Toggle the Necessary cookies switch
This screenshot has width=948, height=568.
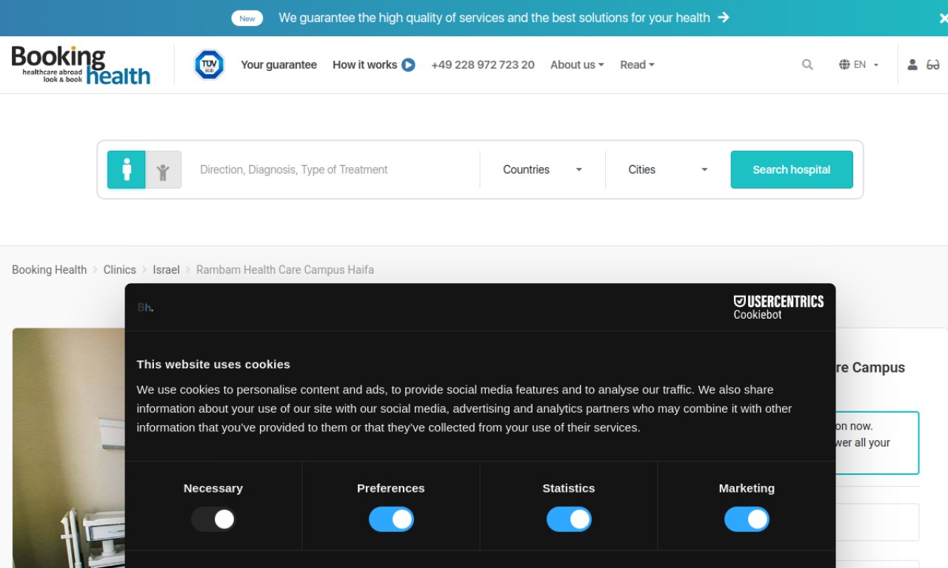213,519
